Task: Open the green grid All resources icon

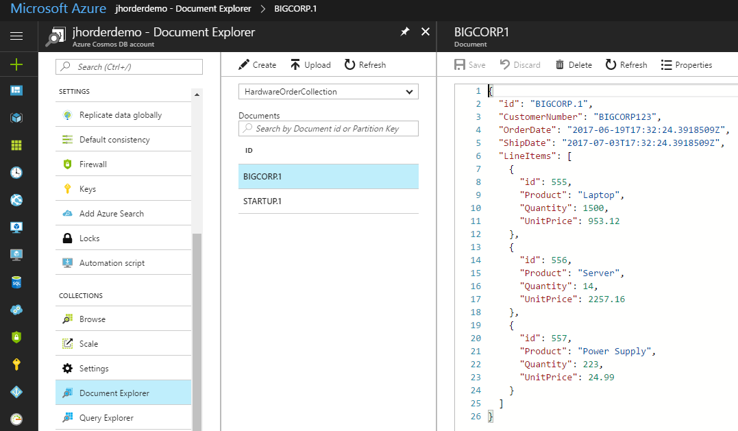Action: click(16, 145)
